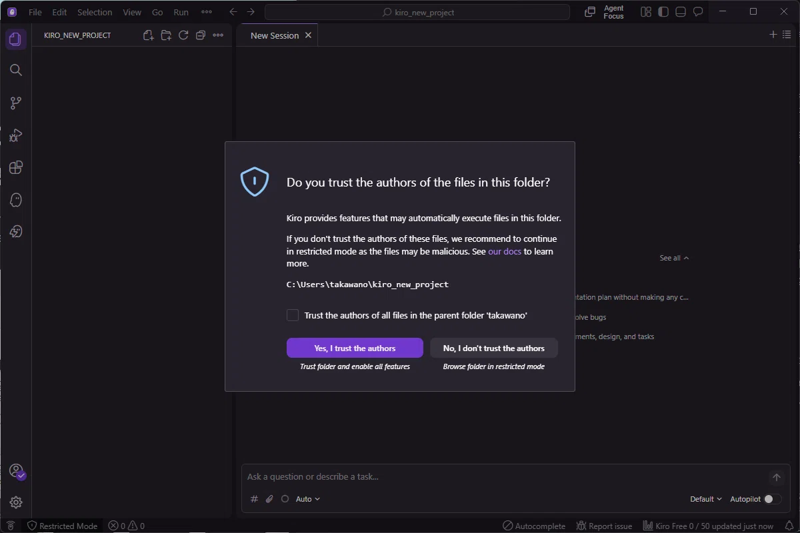Click Kiro Free usage status entry
The width and height of the screenshot is (800, 533).
(x=708, y=526)
